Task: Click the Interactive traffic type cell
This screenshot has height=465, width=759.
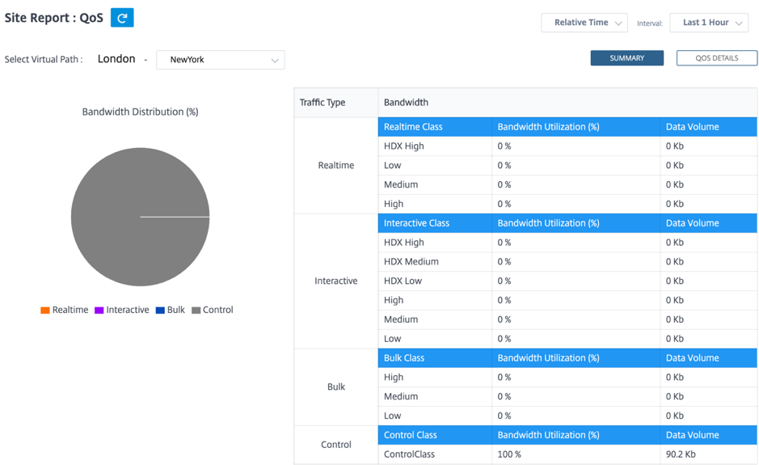Action: 336,281
